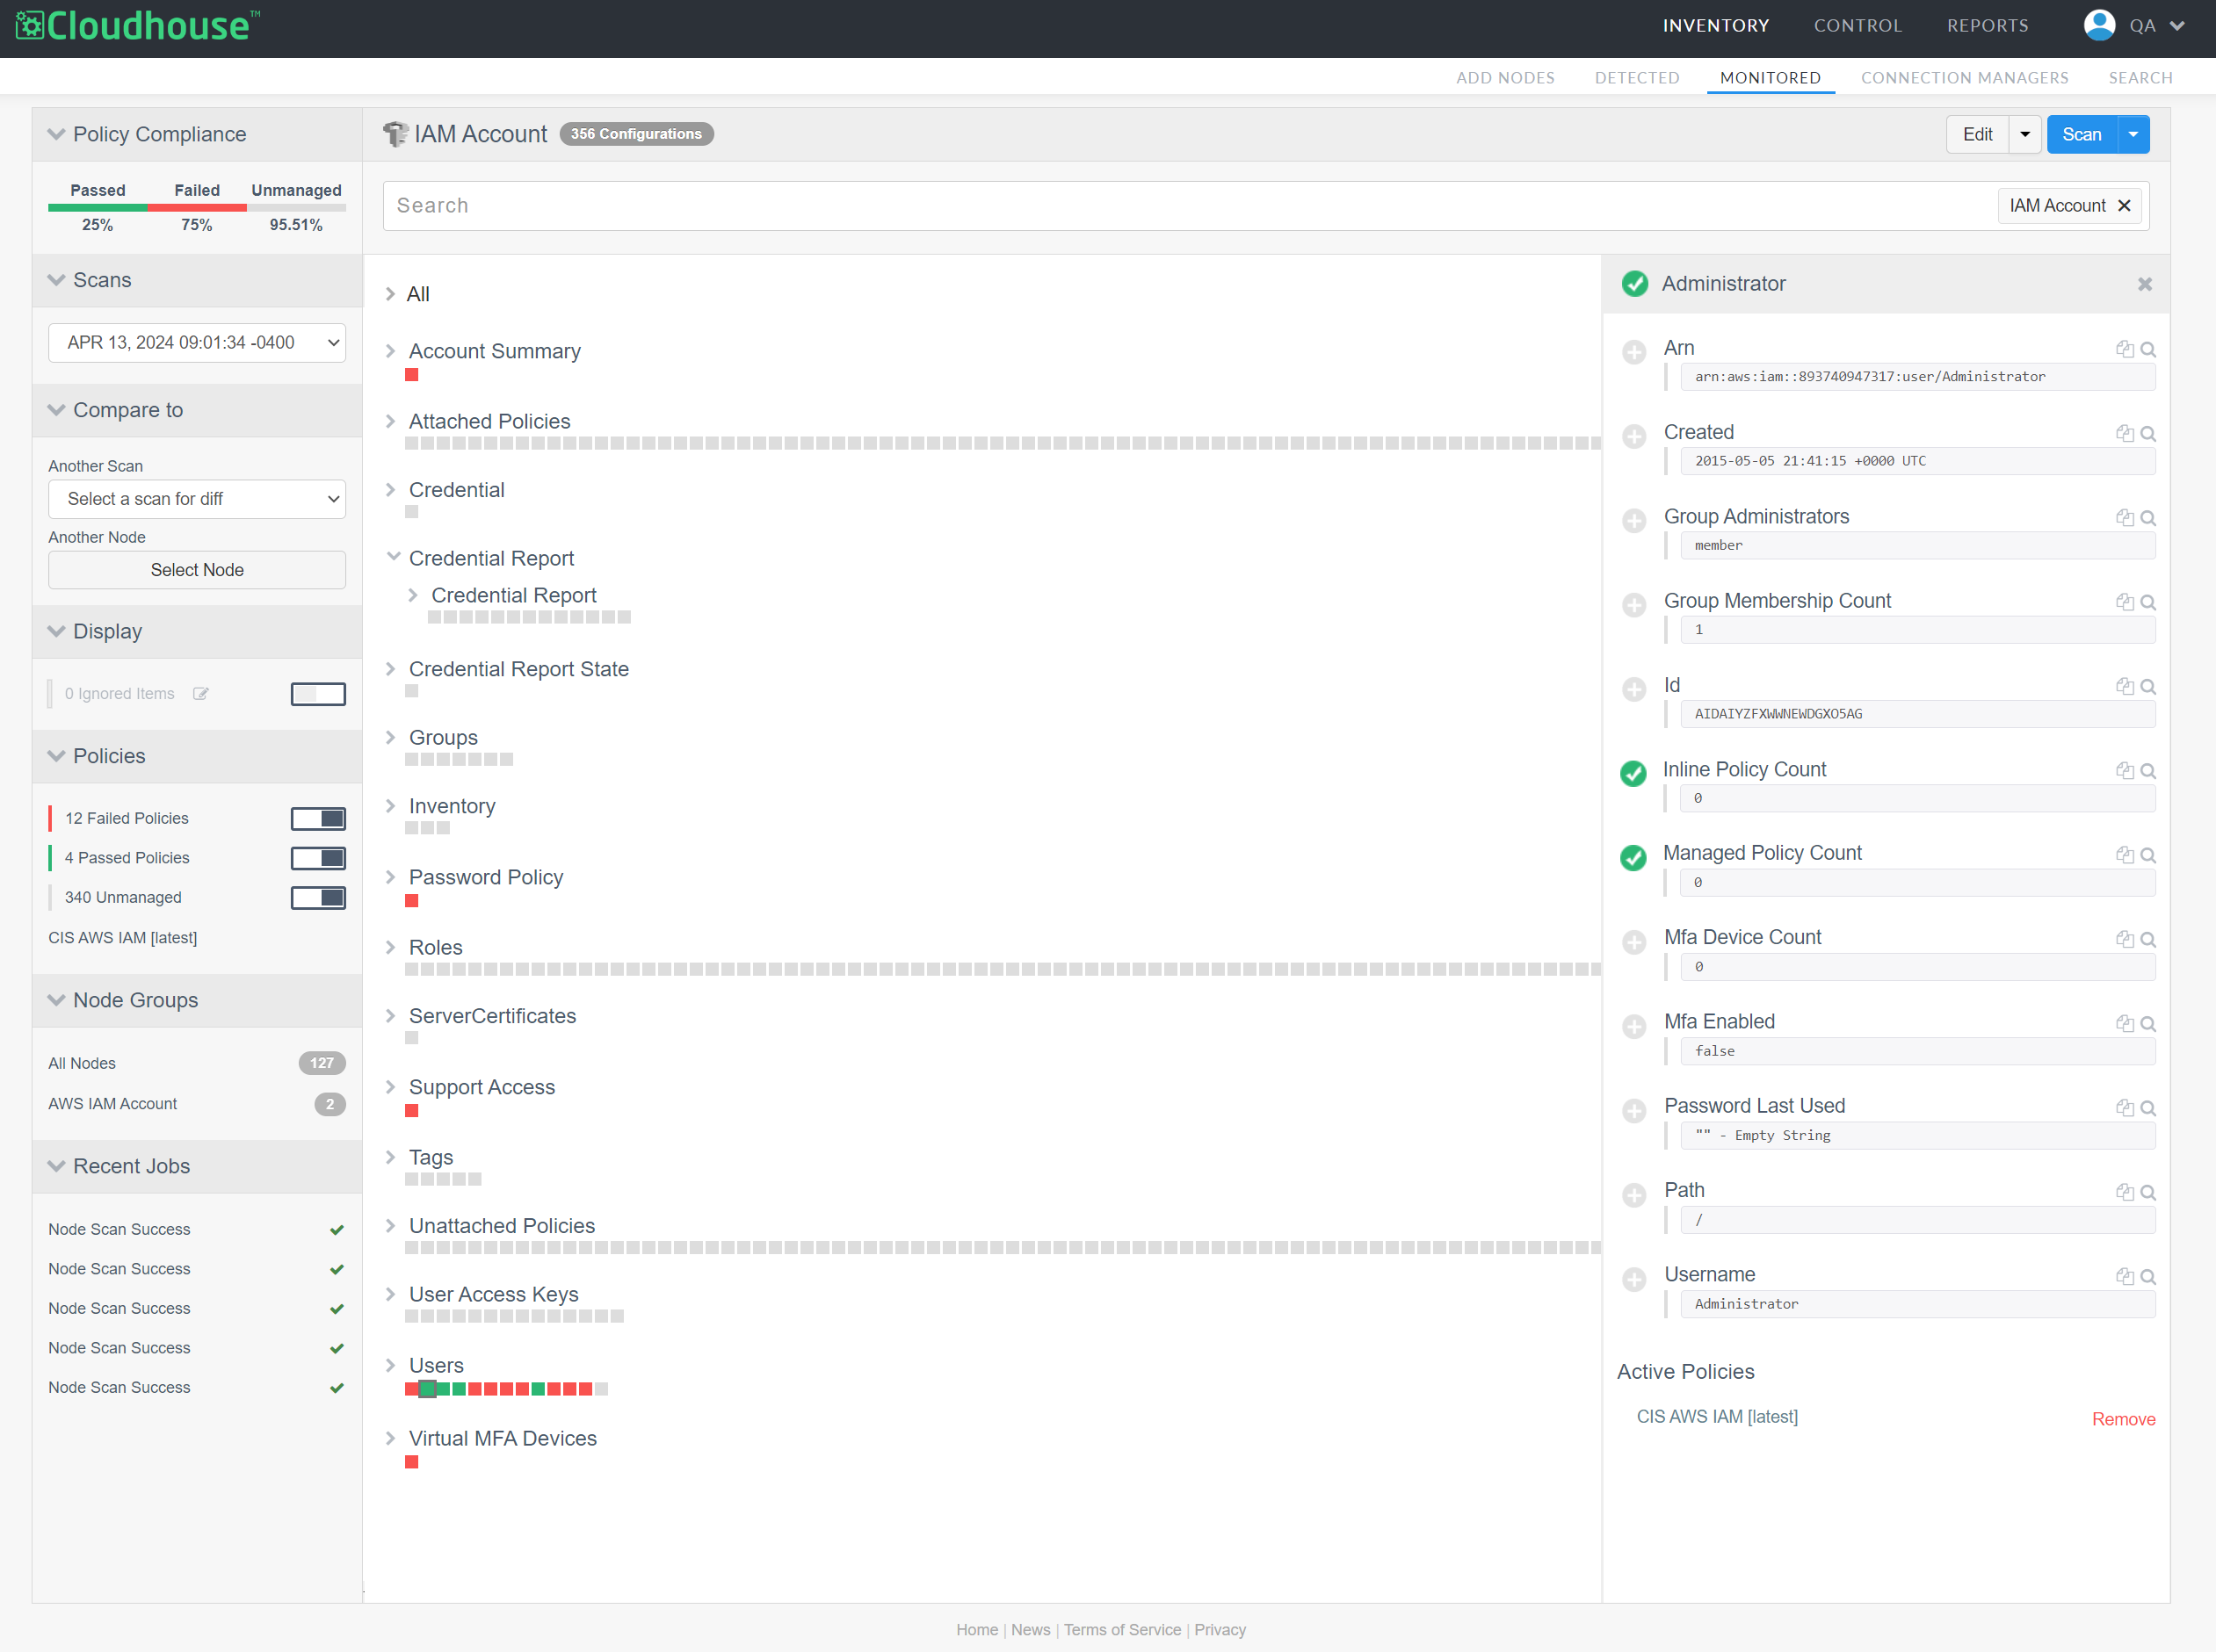Copy the Path value icon
This screenshot has height=1652, width=2216.
click(2124, 1192)
